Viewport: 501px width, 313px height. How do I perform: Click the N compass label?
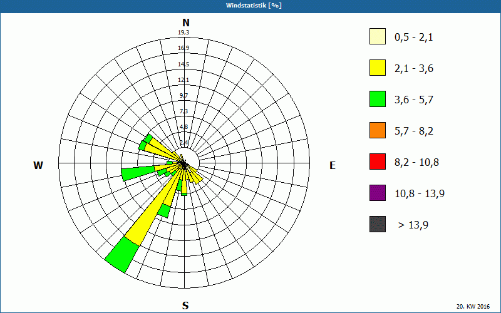(x=186, y=23)
